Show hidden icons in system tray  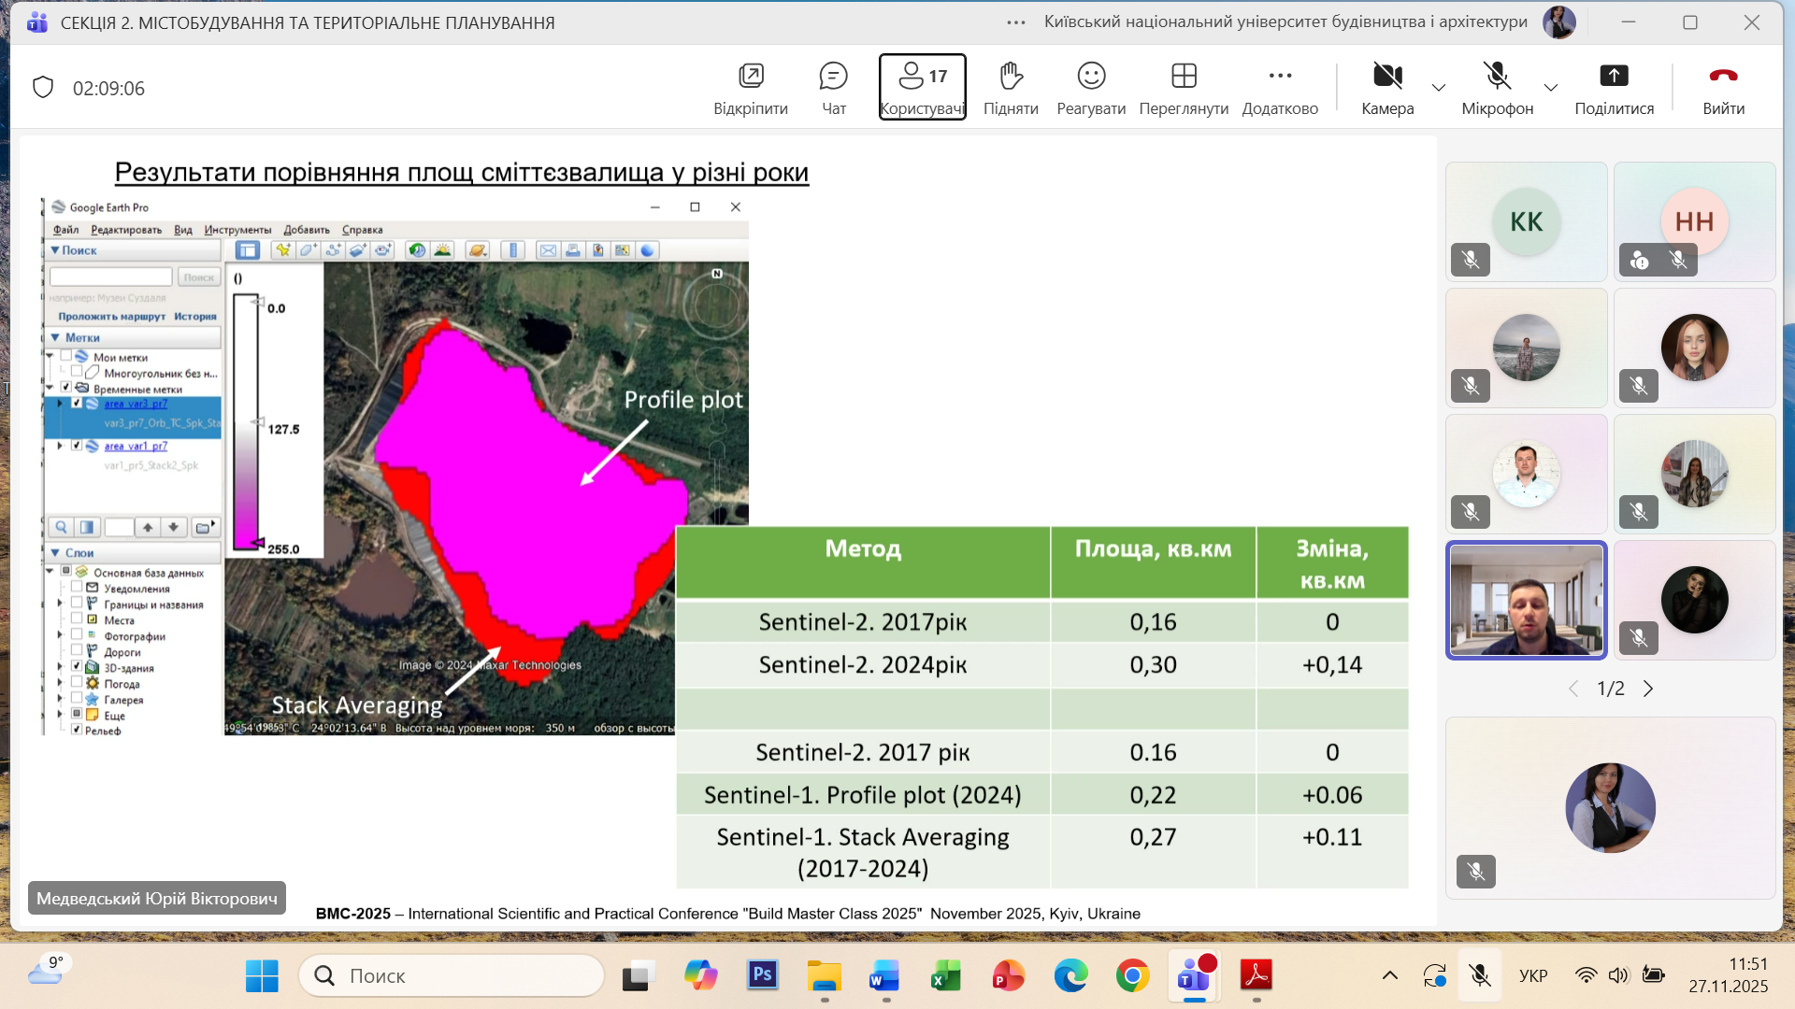[x=1390, y=975]
